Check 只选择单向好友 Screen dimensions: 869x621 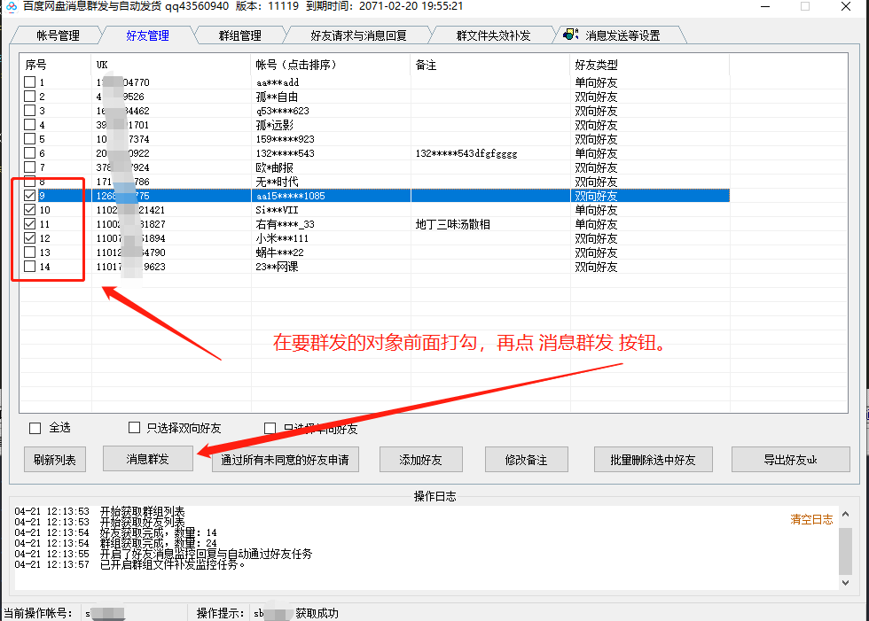[x=269, y=428]
